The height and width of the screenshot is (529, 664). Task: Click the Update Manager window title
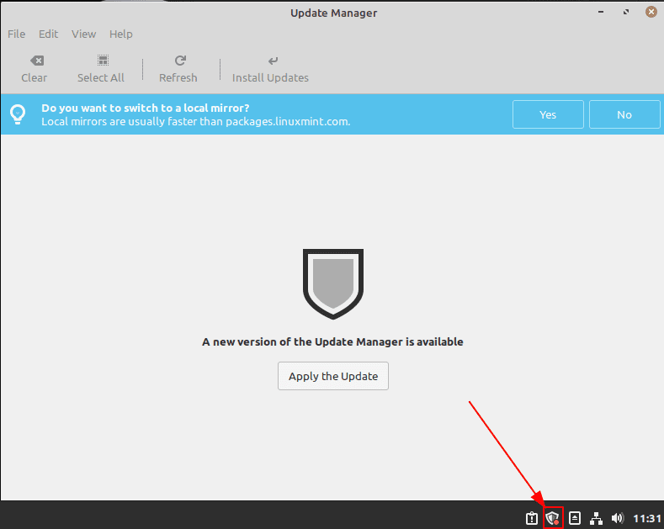[x=334, y=13]
